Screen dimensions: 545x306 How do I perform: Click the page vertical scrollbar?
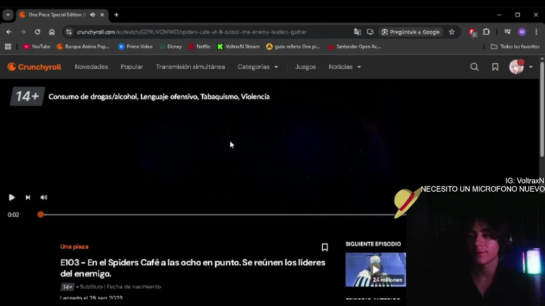(542, 110)
